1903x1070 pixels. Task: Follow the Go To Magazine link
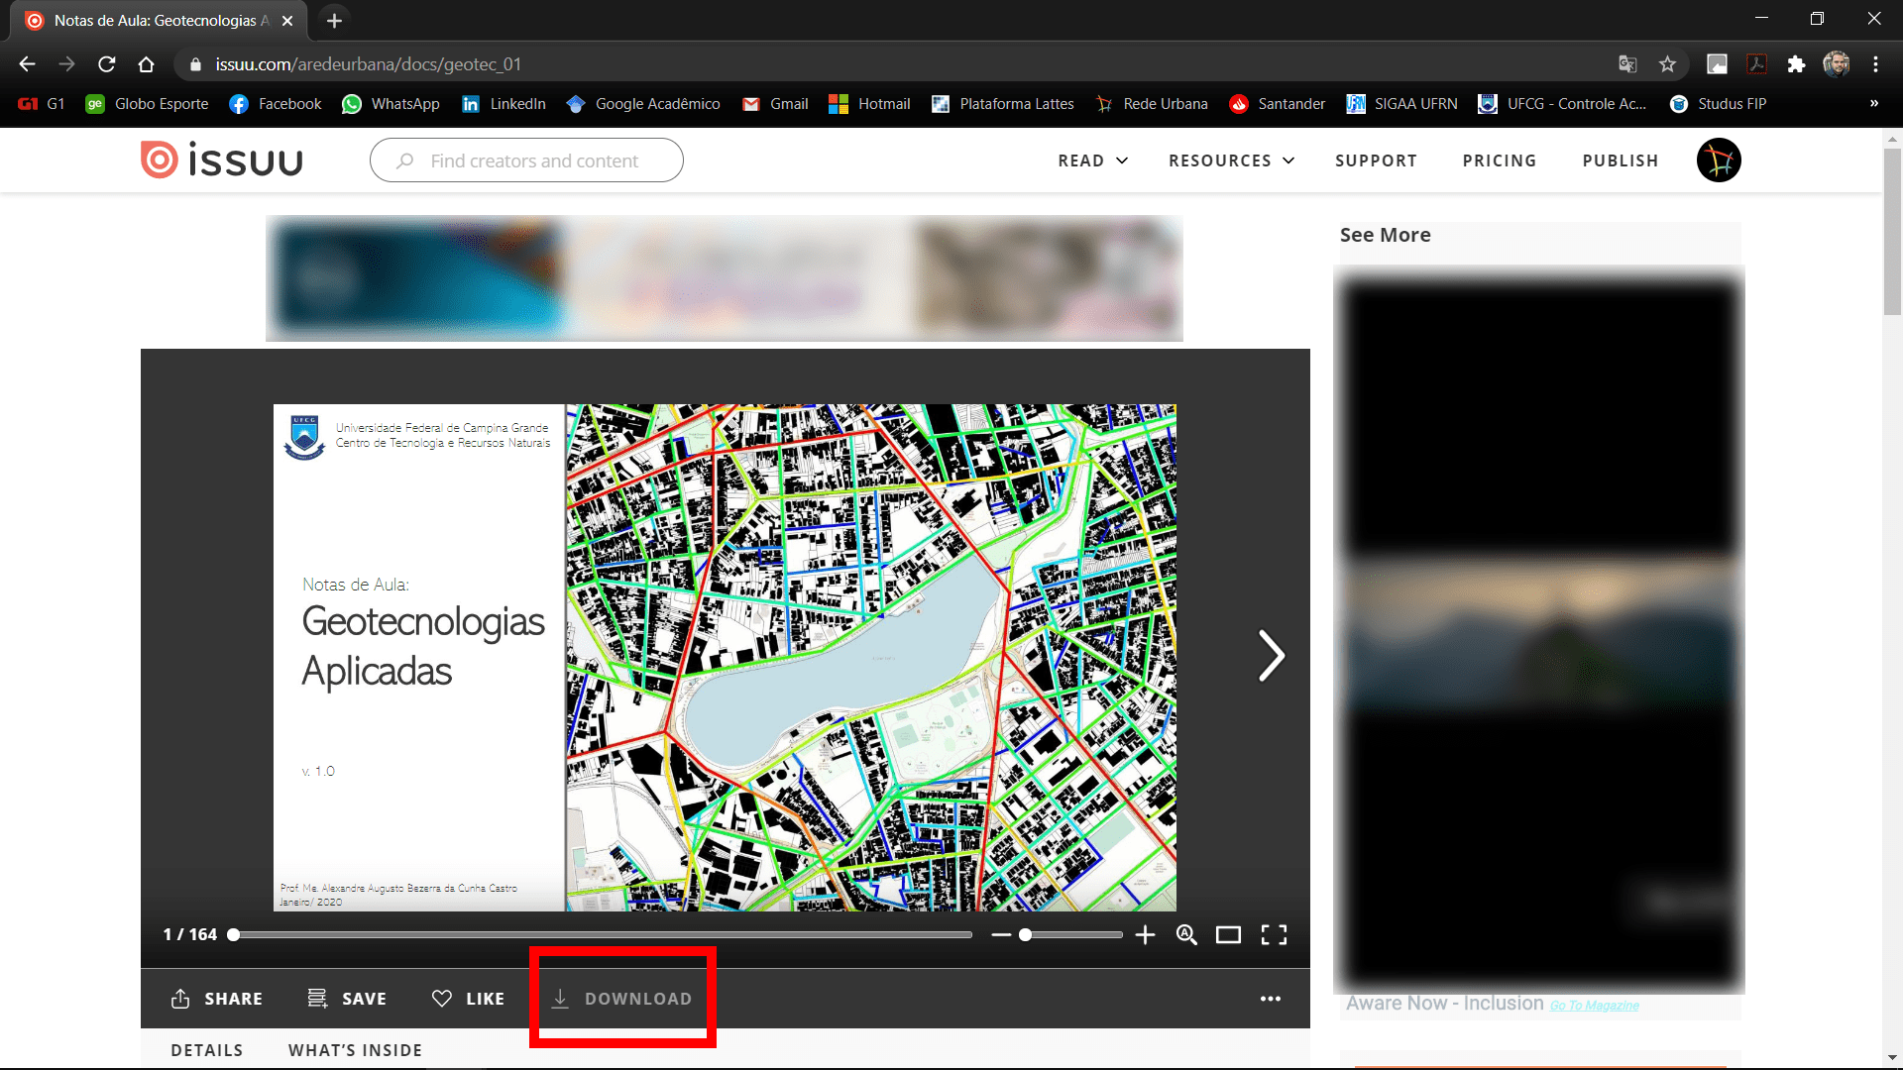[x=1595, y=1005]
